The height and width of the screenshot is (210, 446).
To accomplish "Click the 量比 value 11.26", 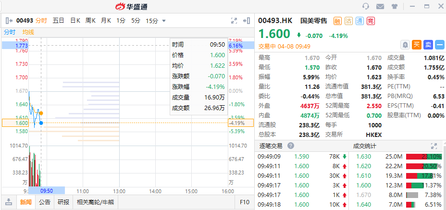I will coord(312,86).
